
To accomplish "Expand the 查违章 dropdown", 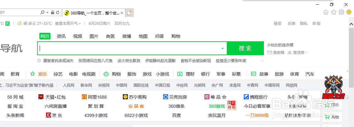I will tap(306, 53).
